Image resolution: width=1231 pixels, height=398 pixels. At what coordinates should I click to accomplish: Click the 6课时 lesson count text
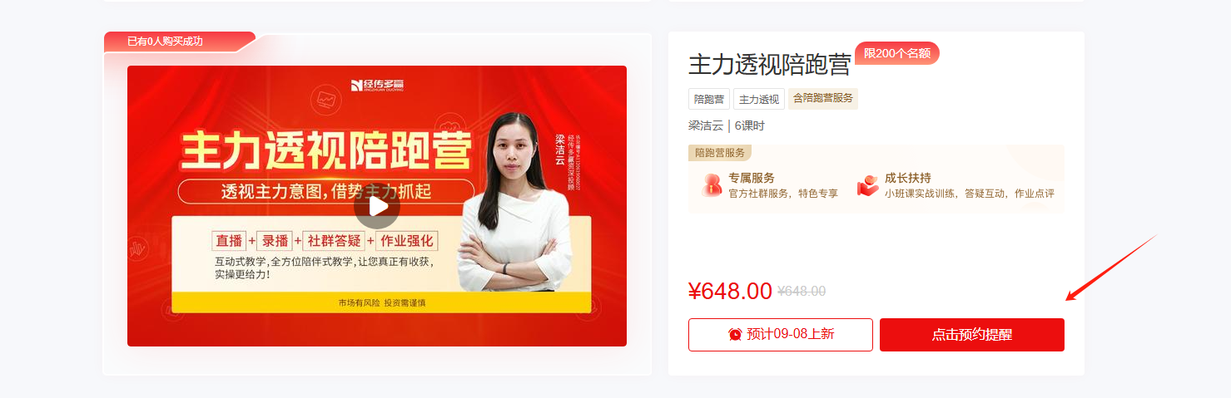pyautogui.click(x=749, y=125)
